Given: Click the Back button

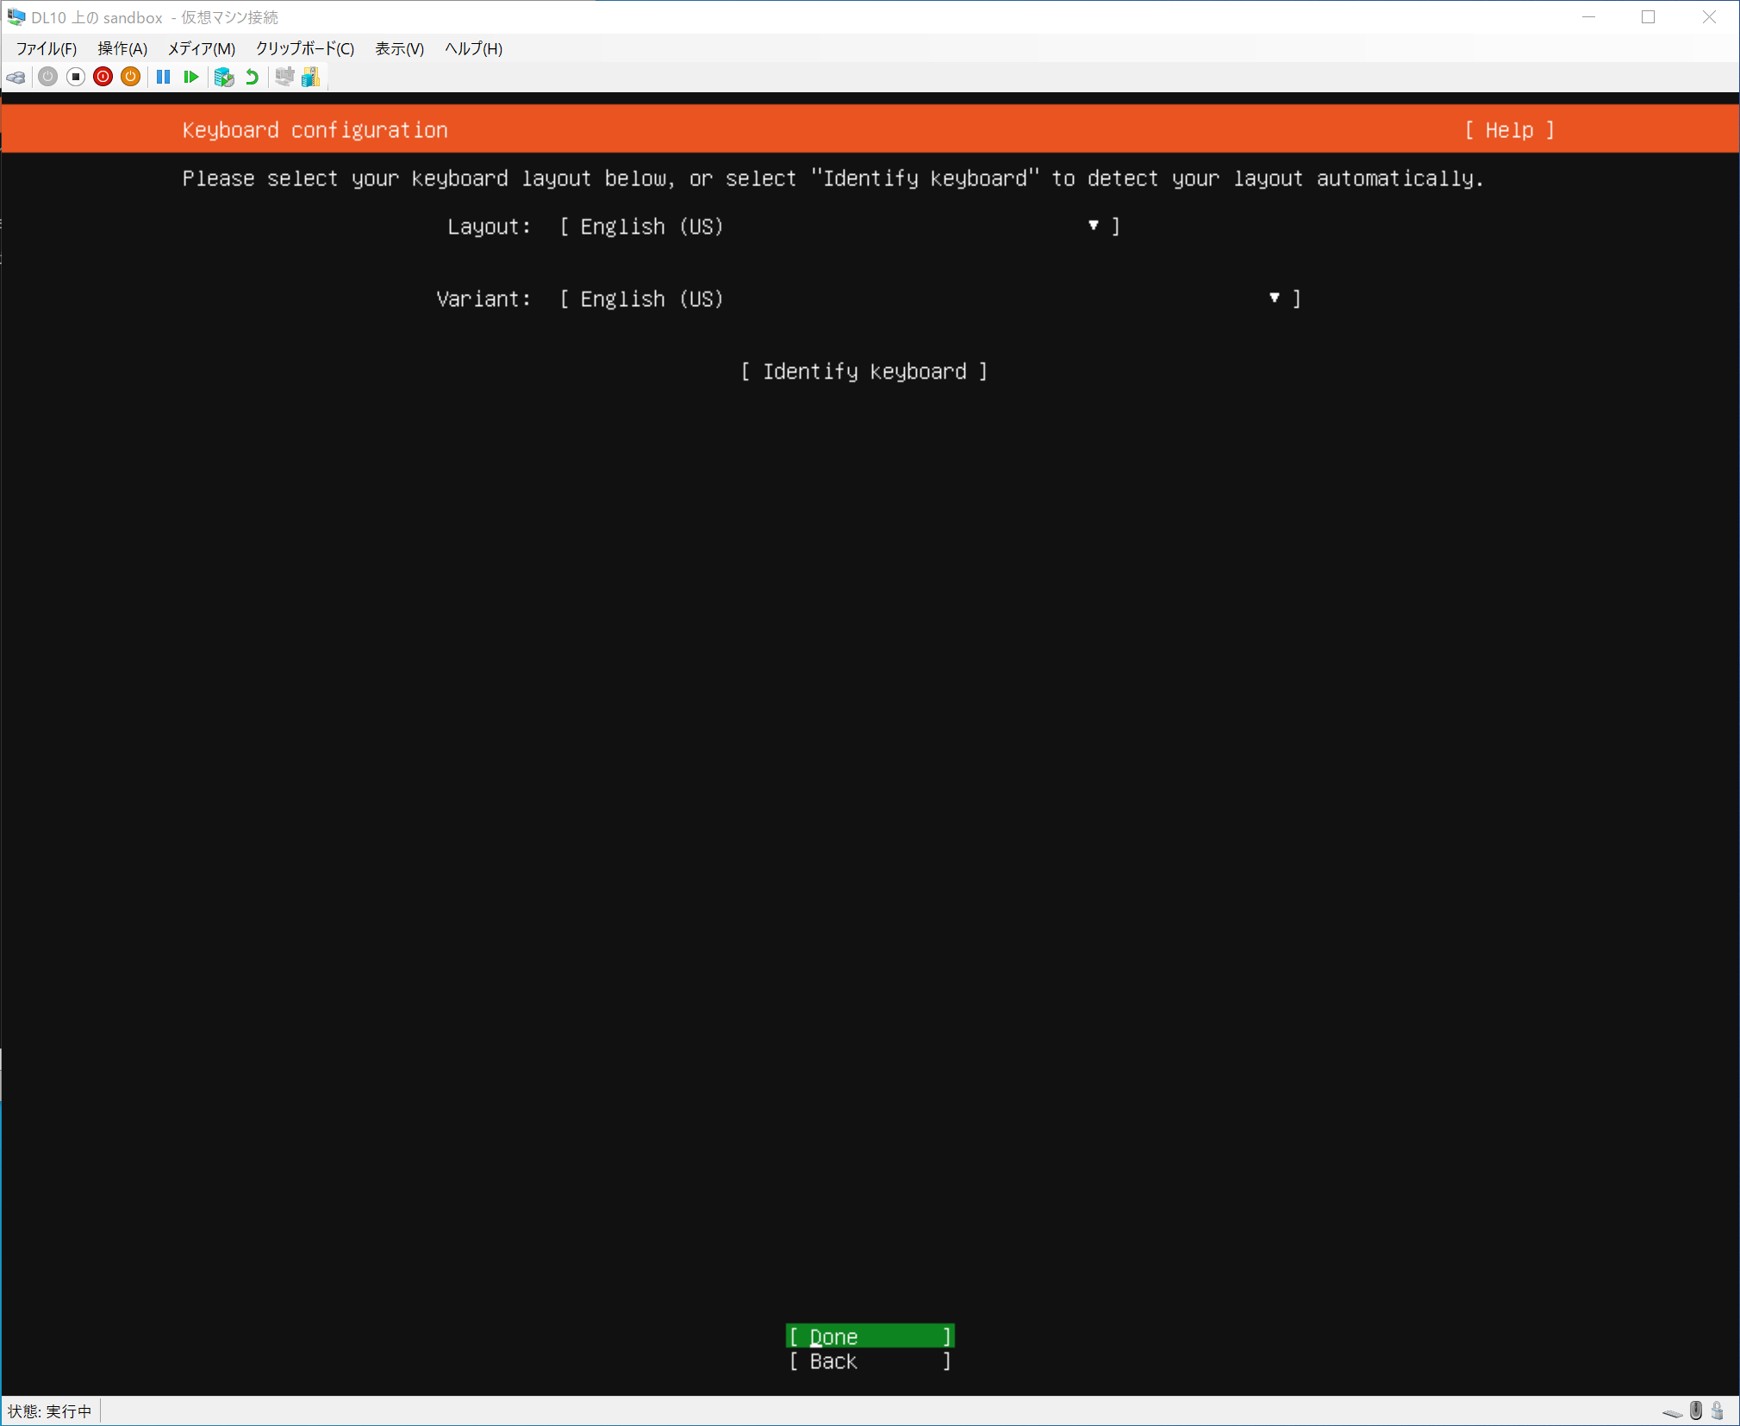Looking at the screenshot, I should click(870, 1361).
